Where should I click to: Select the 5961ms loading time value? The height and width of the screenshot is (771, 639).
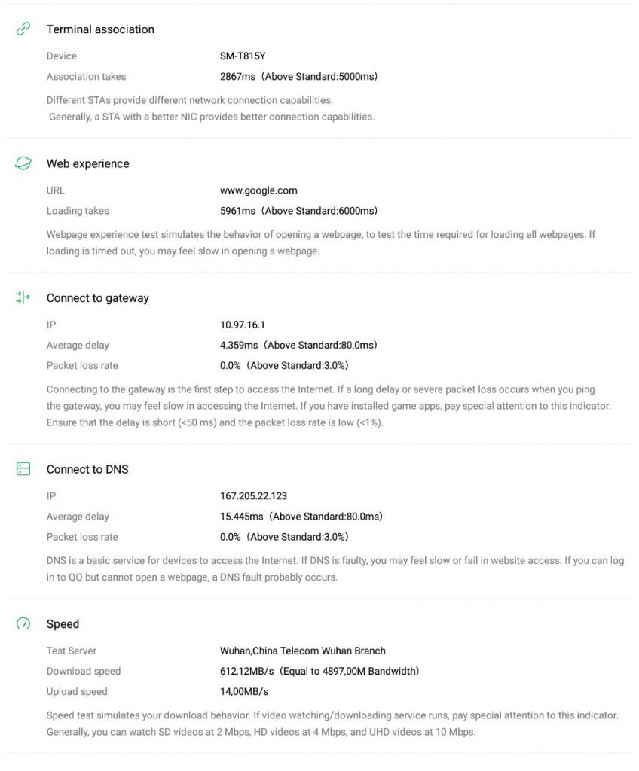pos(237,211)
